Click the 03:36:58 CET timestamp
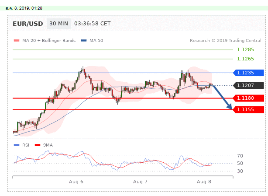This screenshot has height=196, width=268. coord(92,24)
